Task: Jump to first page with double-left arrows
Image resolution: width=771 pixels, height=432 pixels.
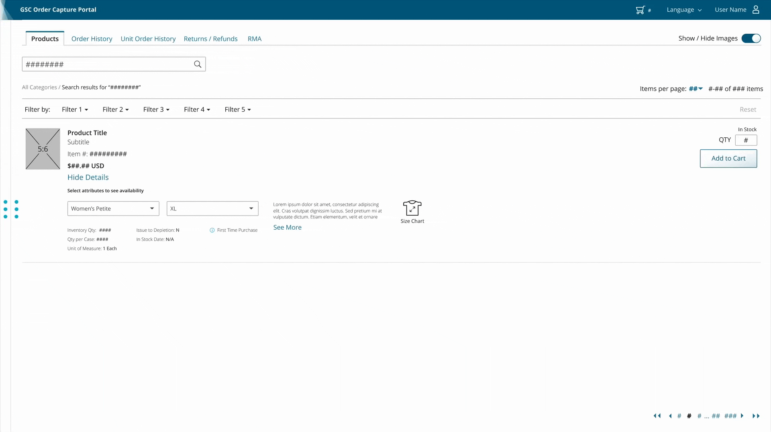Action: (657, 416)
